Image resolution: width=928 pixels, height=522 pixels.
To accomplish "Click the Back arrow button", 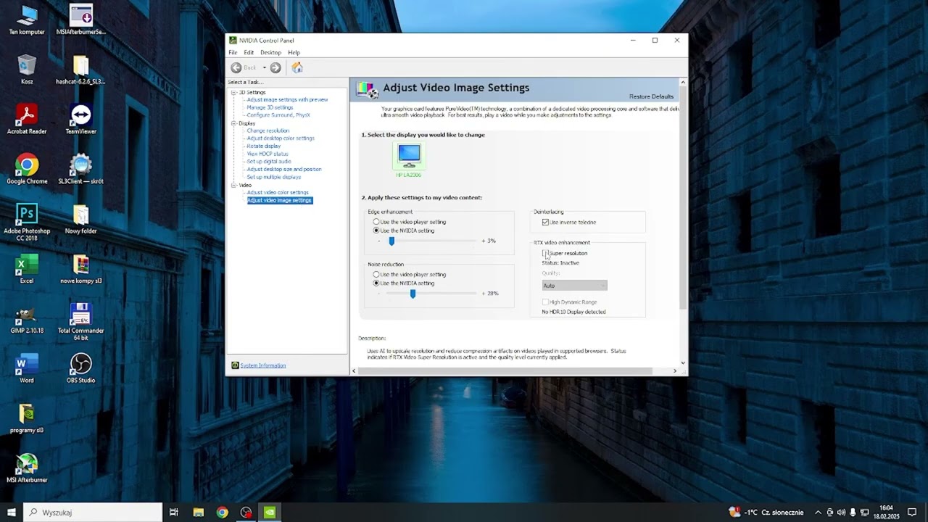I will (x=236, y=67).
